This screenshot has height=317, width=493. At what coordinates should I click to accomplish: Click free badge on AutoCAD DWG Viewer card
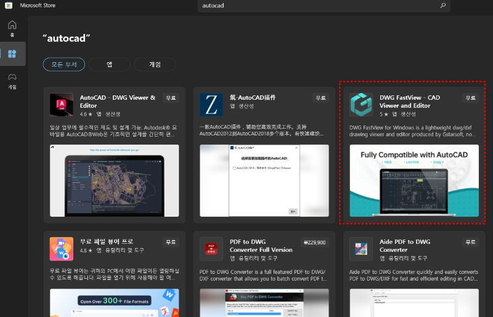tap(171, 98)
